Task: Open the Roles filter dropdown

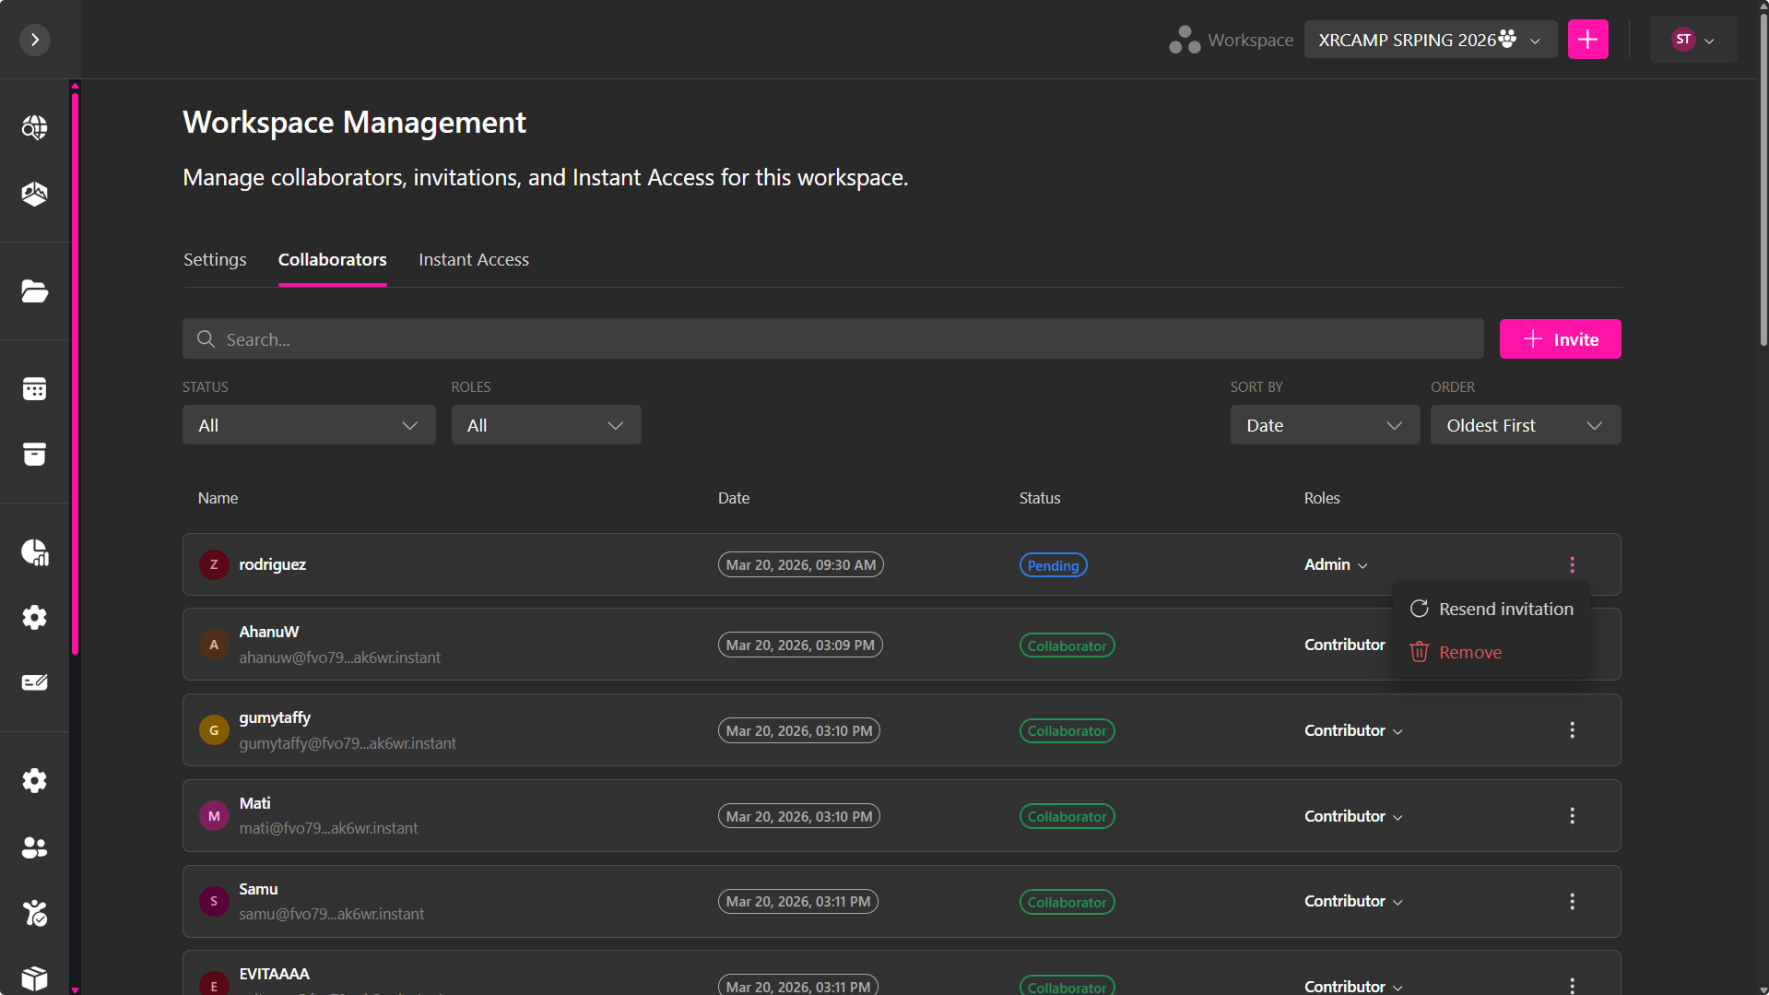Action: pos(546,425)
